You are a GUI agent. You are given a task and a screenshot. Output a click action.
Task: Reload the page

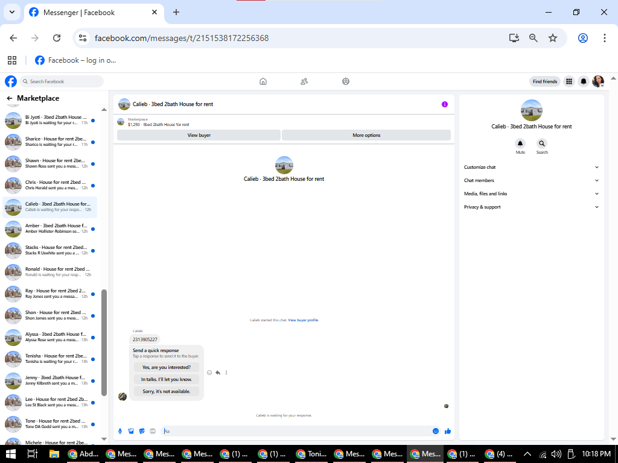pyautogui.click(x=57, y=38)
